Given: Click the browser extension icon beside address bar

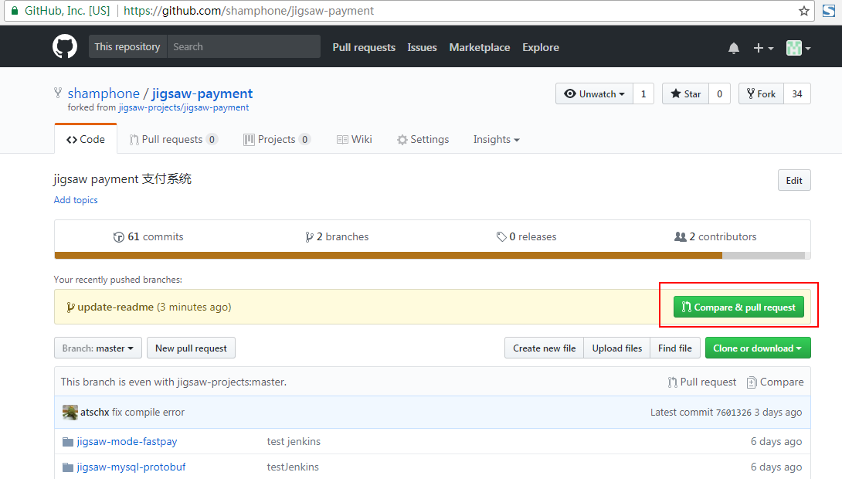Looking at the screenshot, I should pyautogui.click(x=829, y=11).
